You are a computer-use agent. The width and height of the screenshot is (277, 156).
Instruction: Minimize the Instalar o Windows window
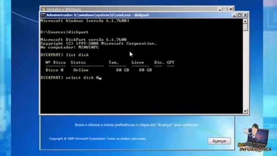[x=220, y=9]
